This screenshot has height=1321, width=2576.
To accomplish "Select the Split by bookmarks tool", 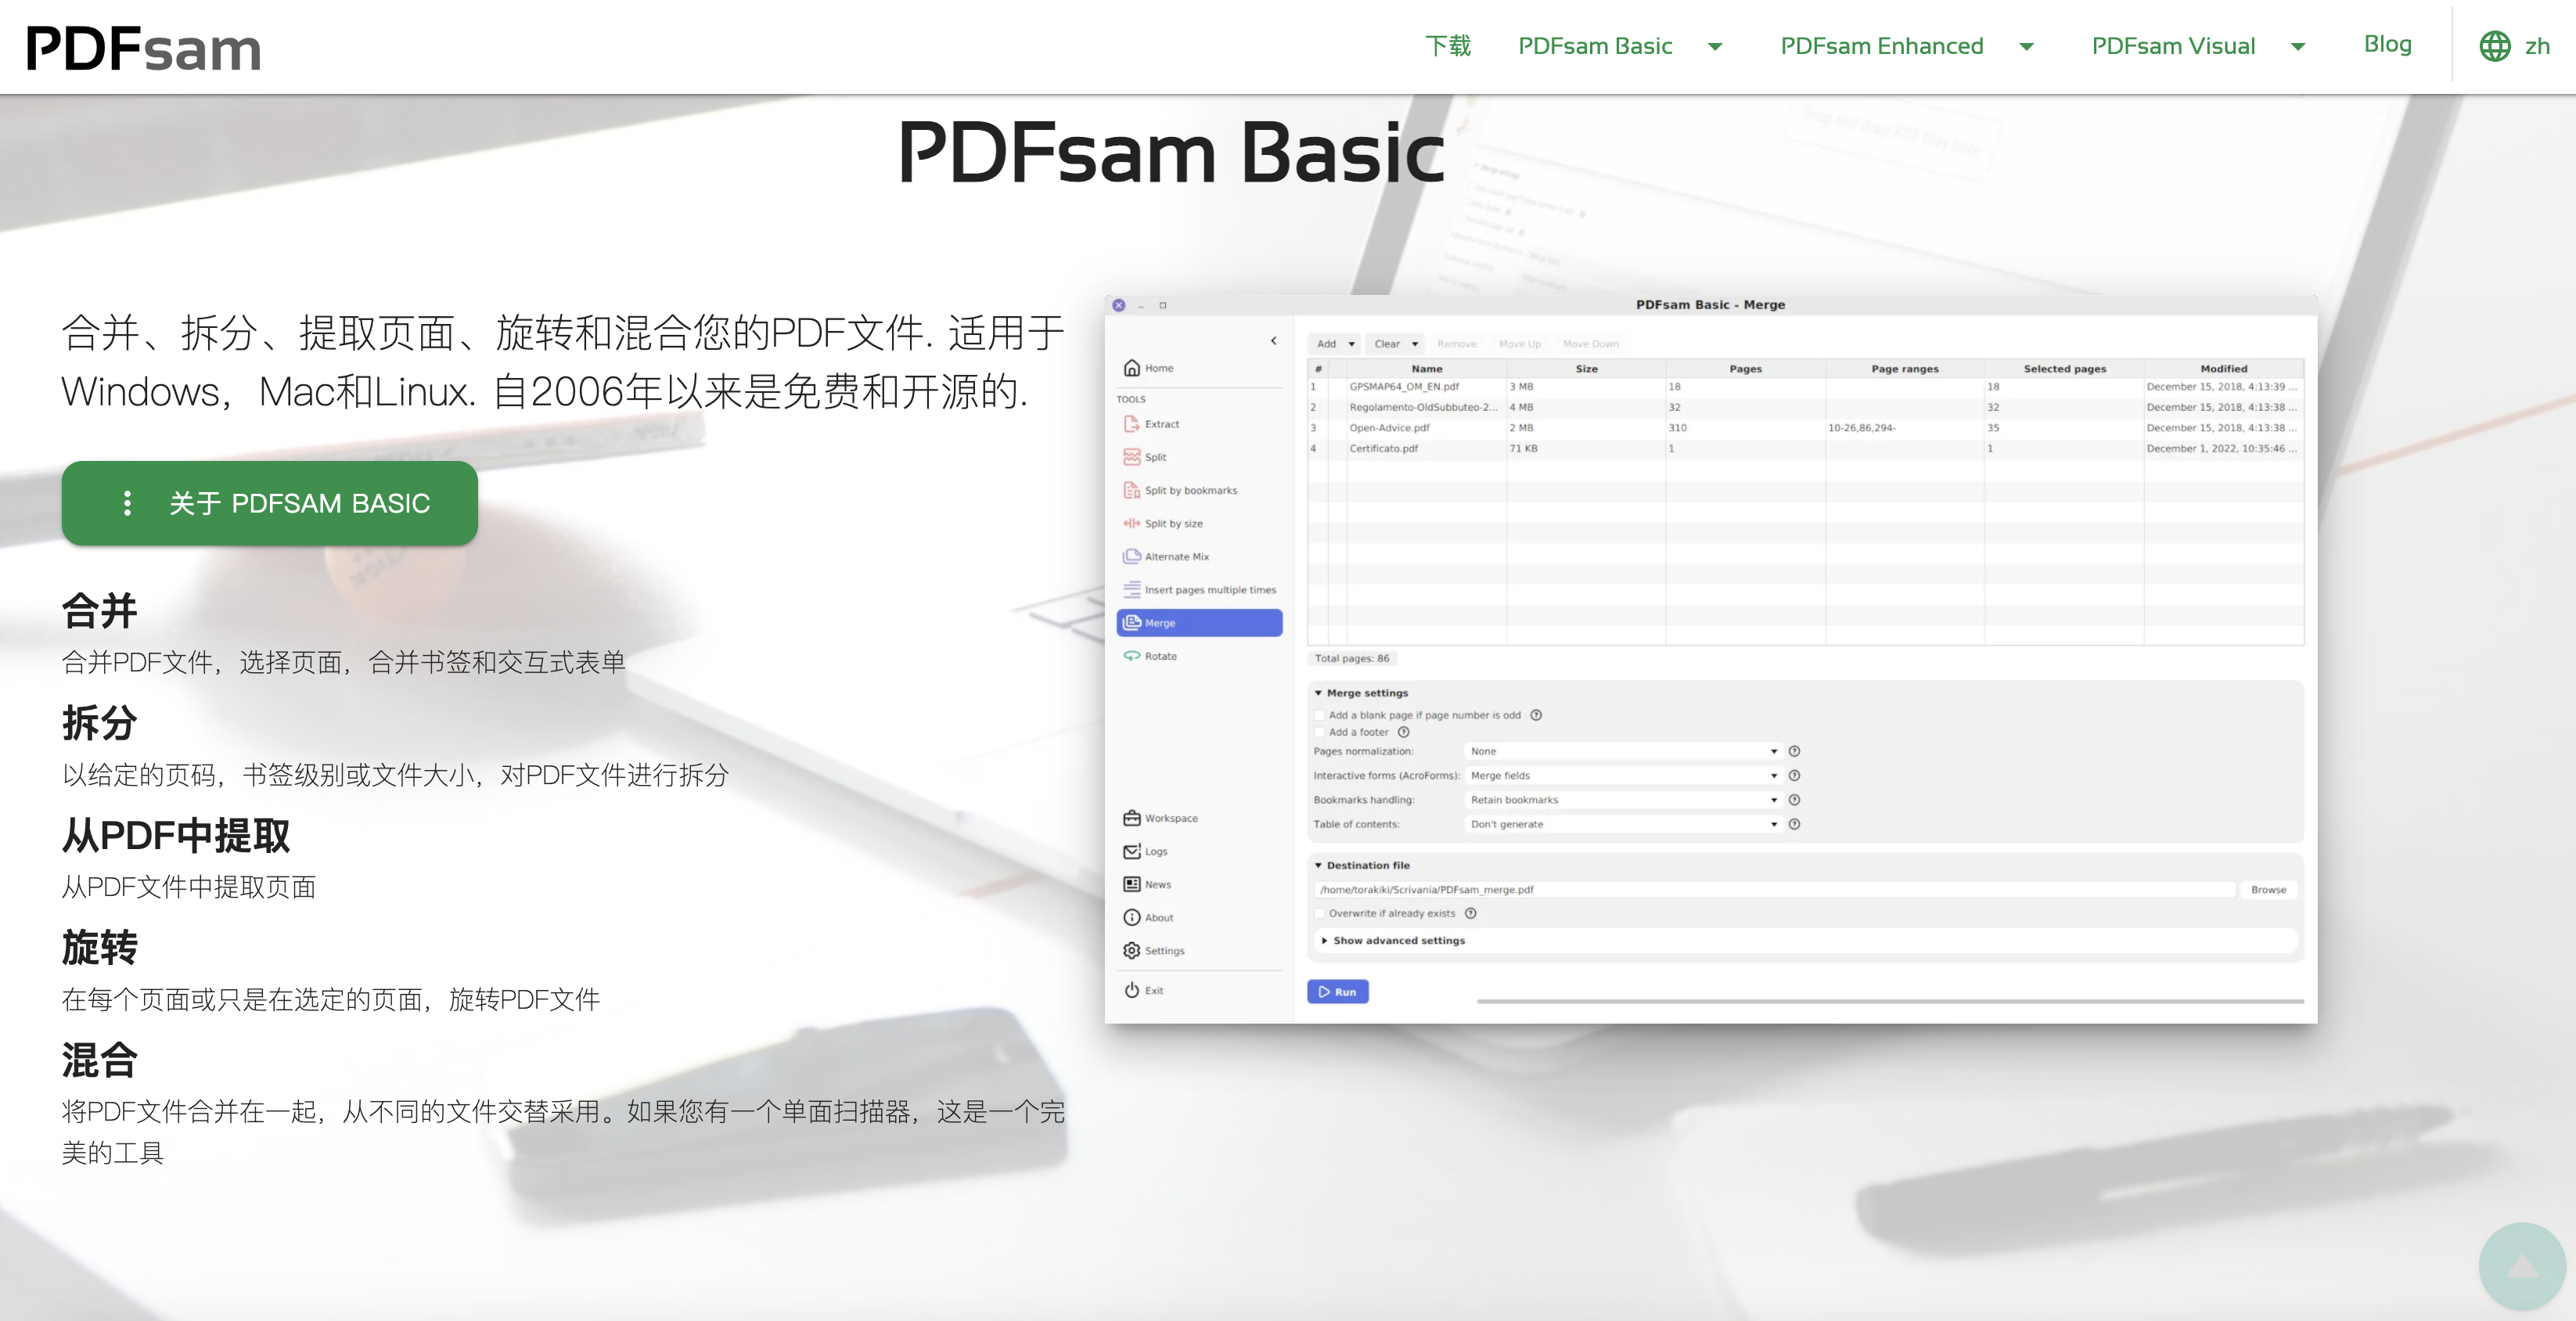I will pyautogui.click(x=1189, y=491).
